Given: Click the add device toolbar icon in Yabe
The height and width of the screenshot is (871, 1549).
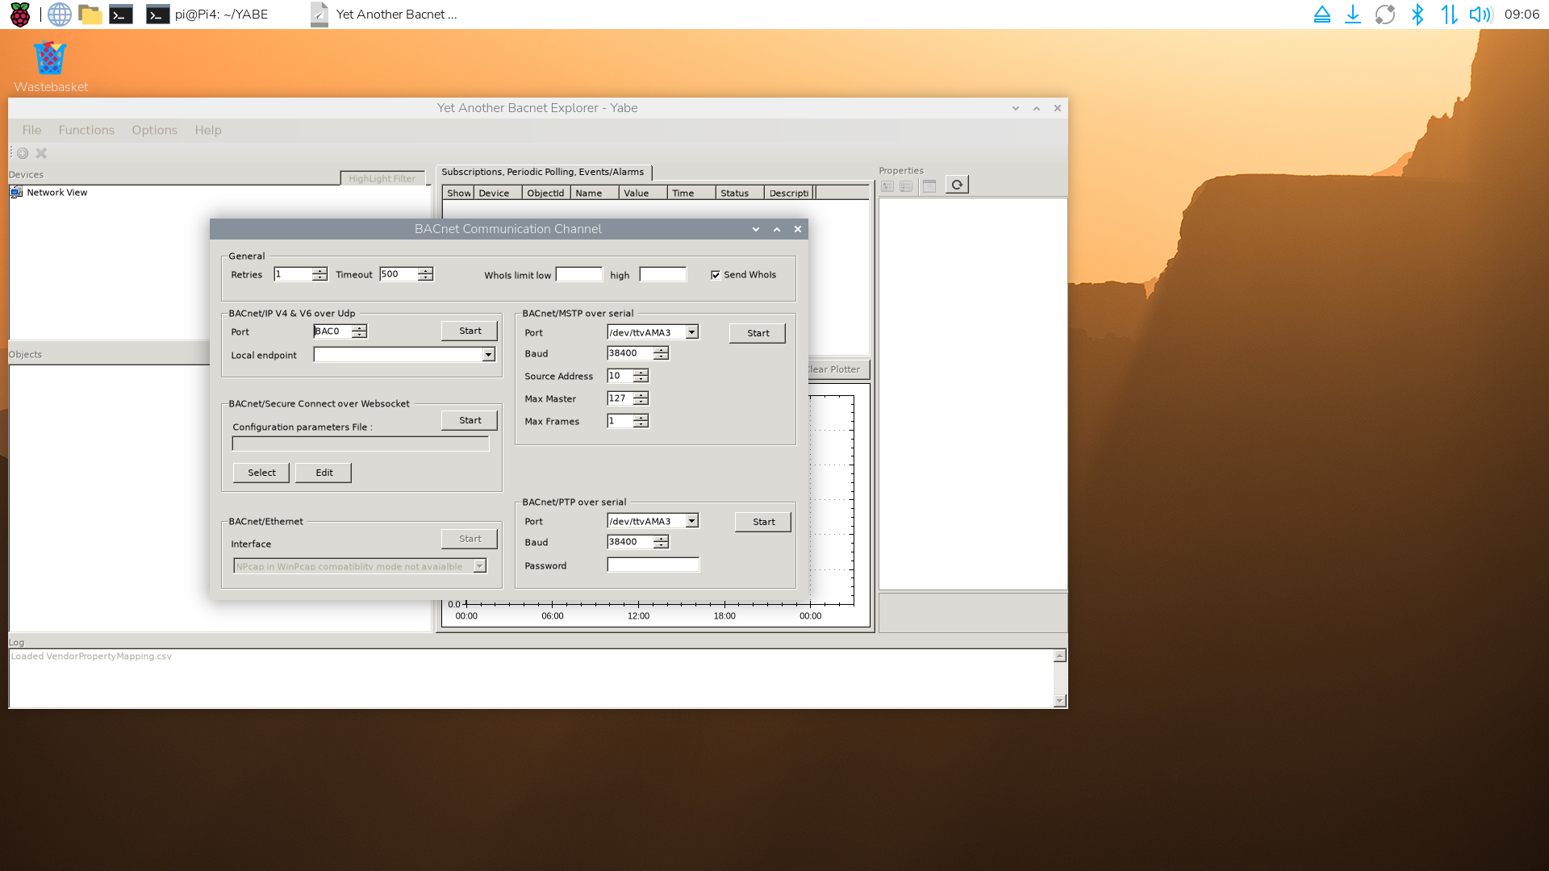Looking at the screenshot, I should pos(23,153).
